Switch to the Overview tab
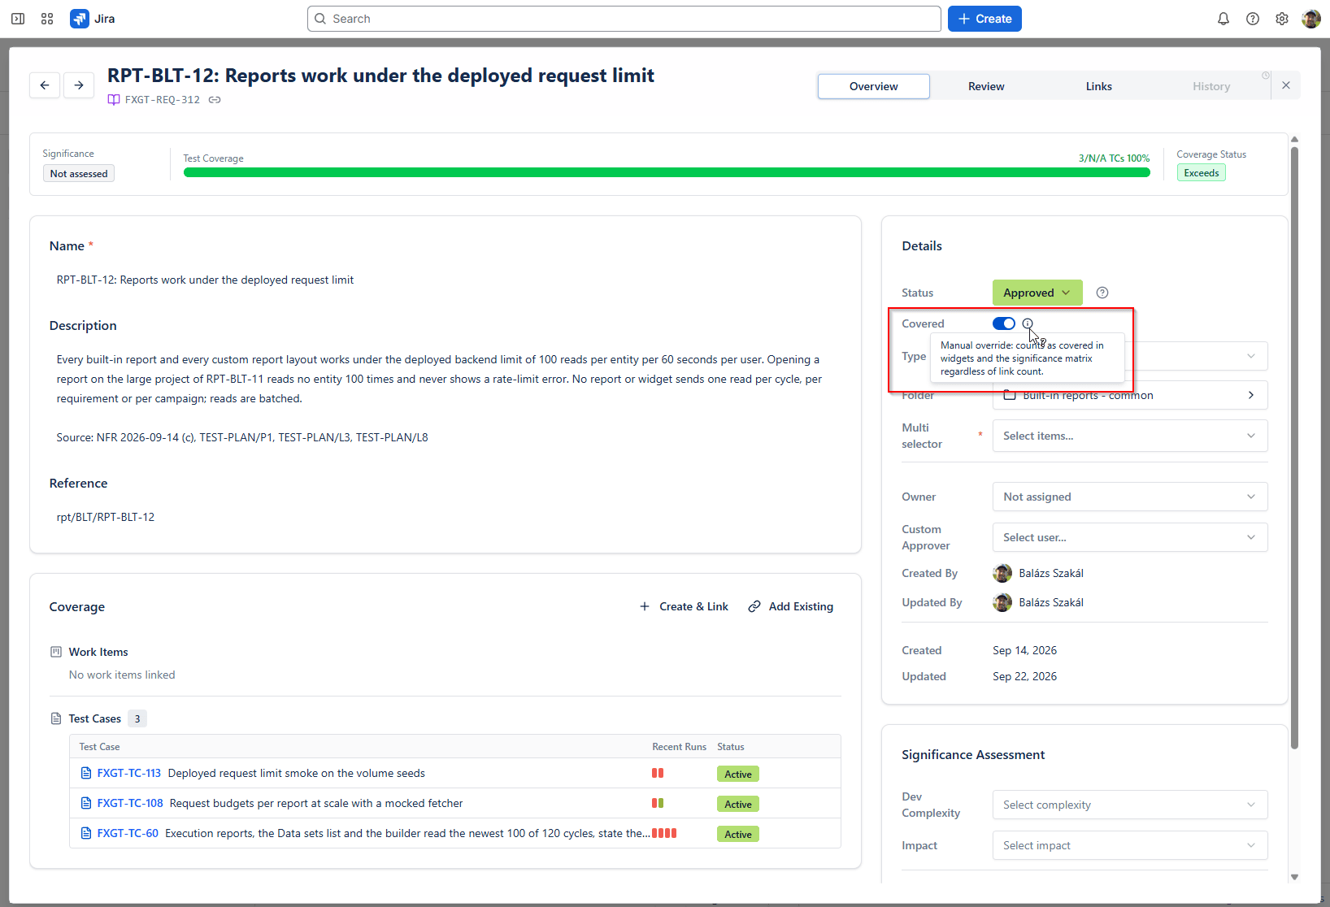 874,86
